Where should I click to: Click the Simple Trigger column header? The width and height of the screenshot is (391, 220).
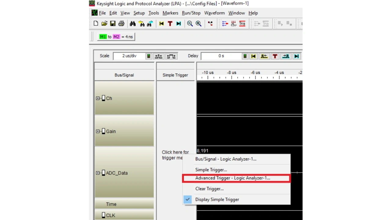(x=175, y=75)
